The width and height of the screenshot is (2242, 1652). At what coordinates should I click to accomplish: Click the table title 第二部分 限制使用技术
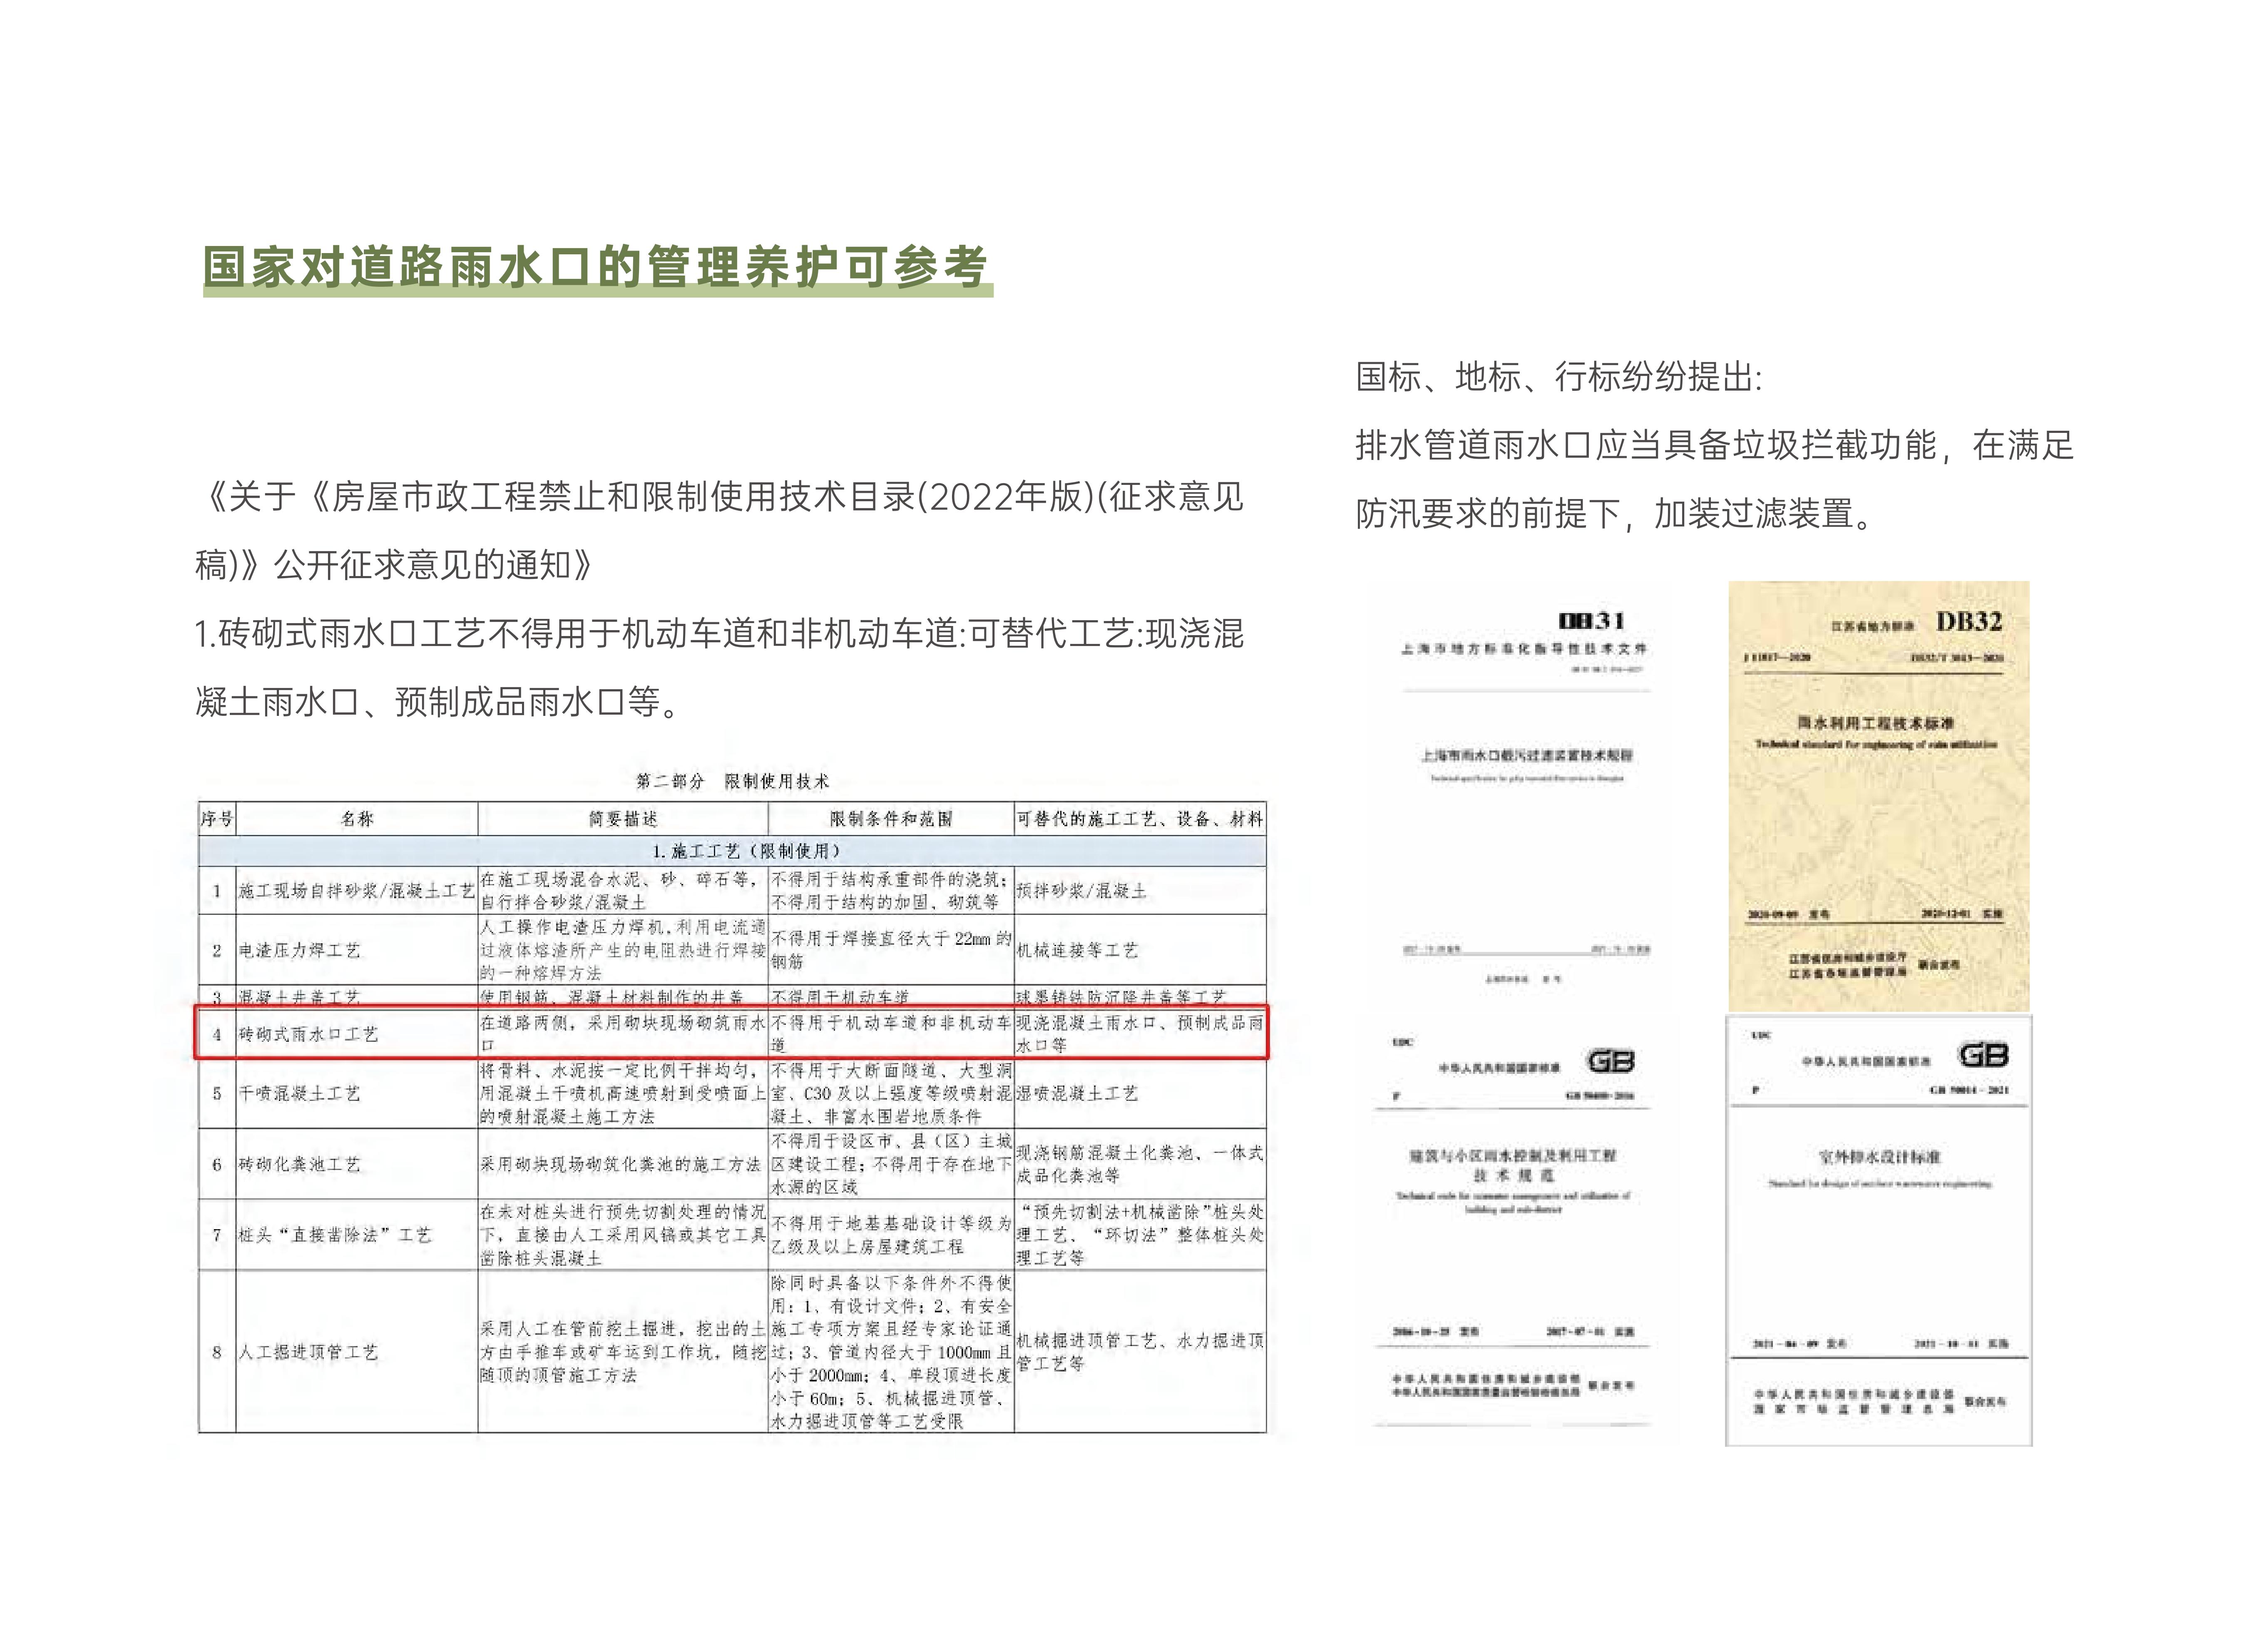click(x=733, y=781)
